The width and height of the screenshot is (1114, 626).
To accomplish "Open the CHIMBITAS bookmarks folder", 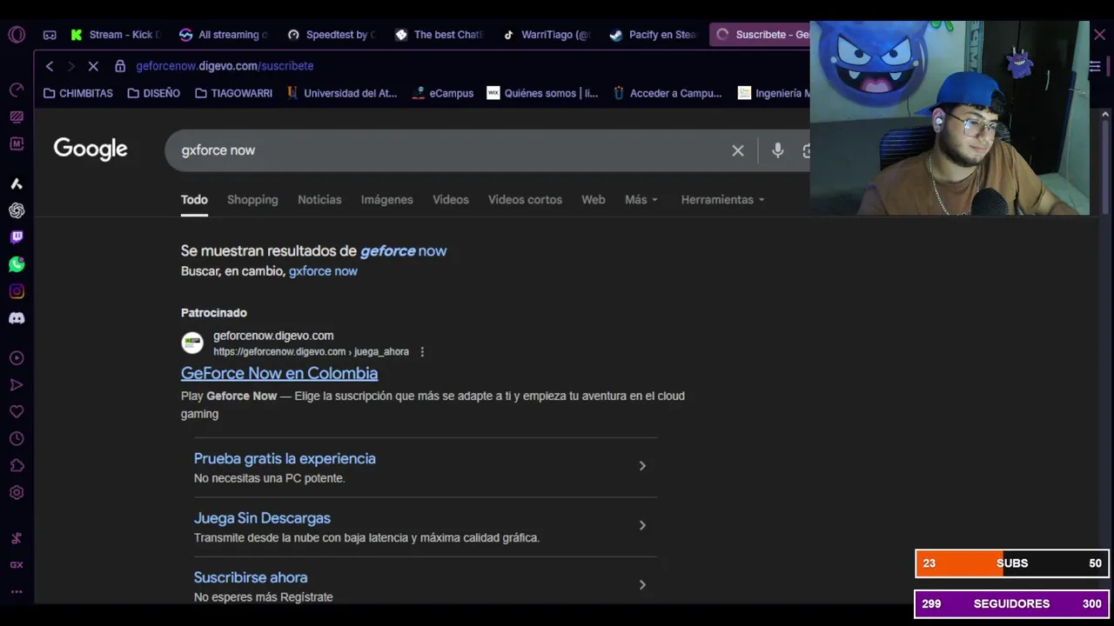I will point(78,93).
